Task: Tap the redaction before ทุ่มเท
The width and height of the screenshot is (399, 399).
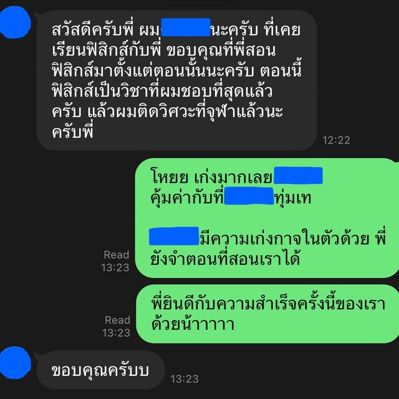Action: 249,196
